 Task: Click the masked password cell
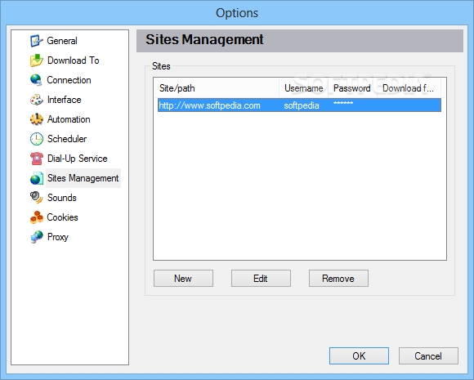point(343,104)
